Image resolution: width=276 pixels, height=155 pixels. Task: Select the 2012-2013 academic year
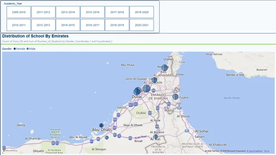tap(43, 25)
